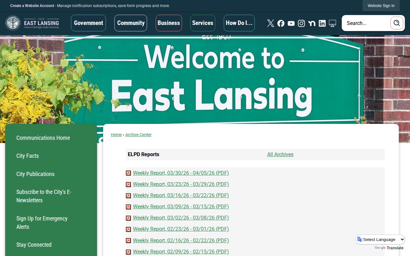The height and width of the screenshot is (256, 410).
Task: Open the Nextdoor icon in header
Action: 312,23
